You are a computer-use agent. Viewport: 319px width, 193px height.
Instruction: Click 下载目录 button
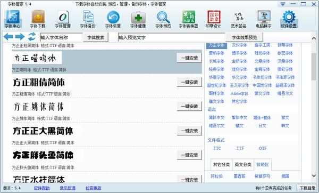coord(307,188)
